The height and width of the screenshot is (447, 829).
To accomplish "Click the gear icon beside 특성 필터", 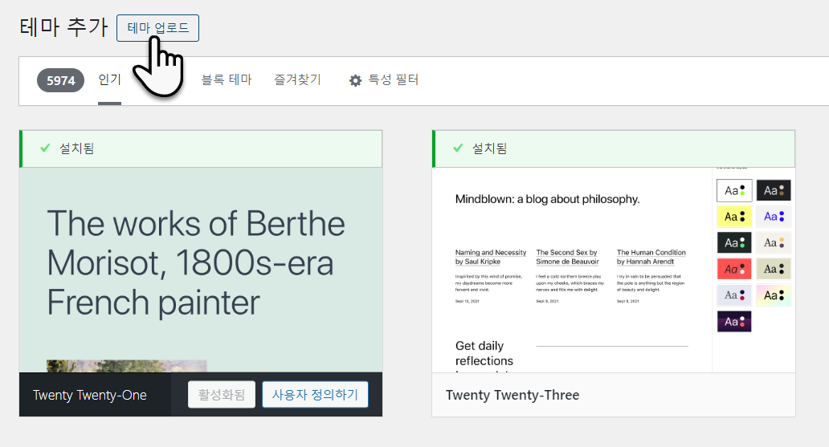I will [x=355, y=80].
